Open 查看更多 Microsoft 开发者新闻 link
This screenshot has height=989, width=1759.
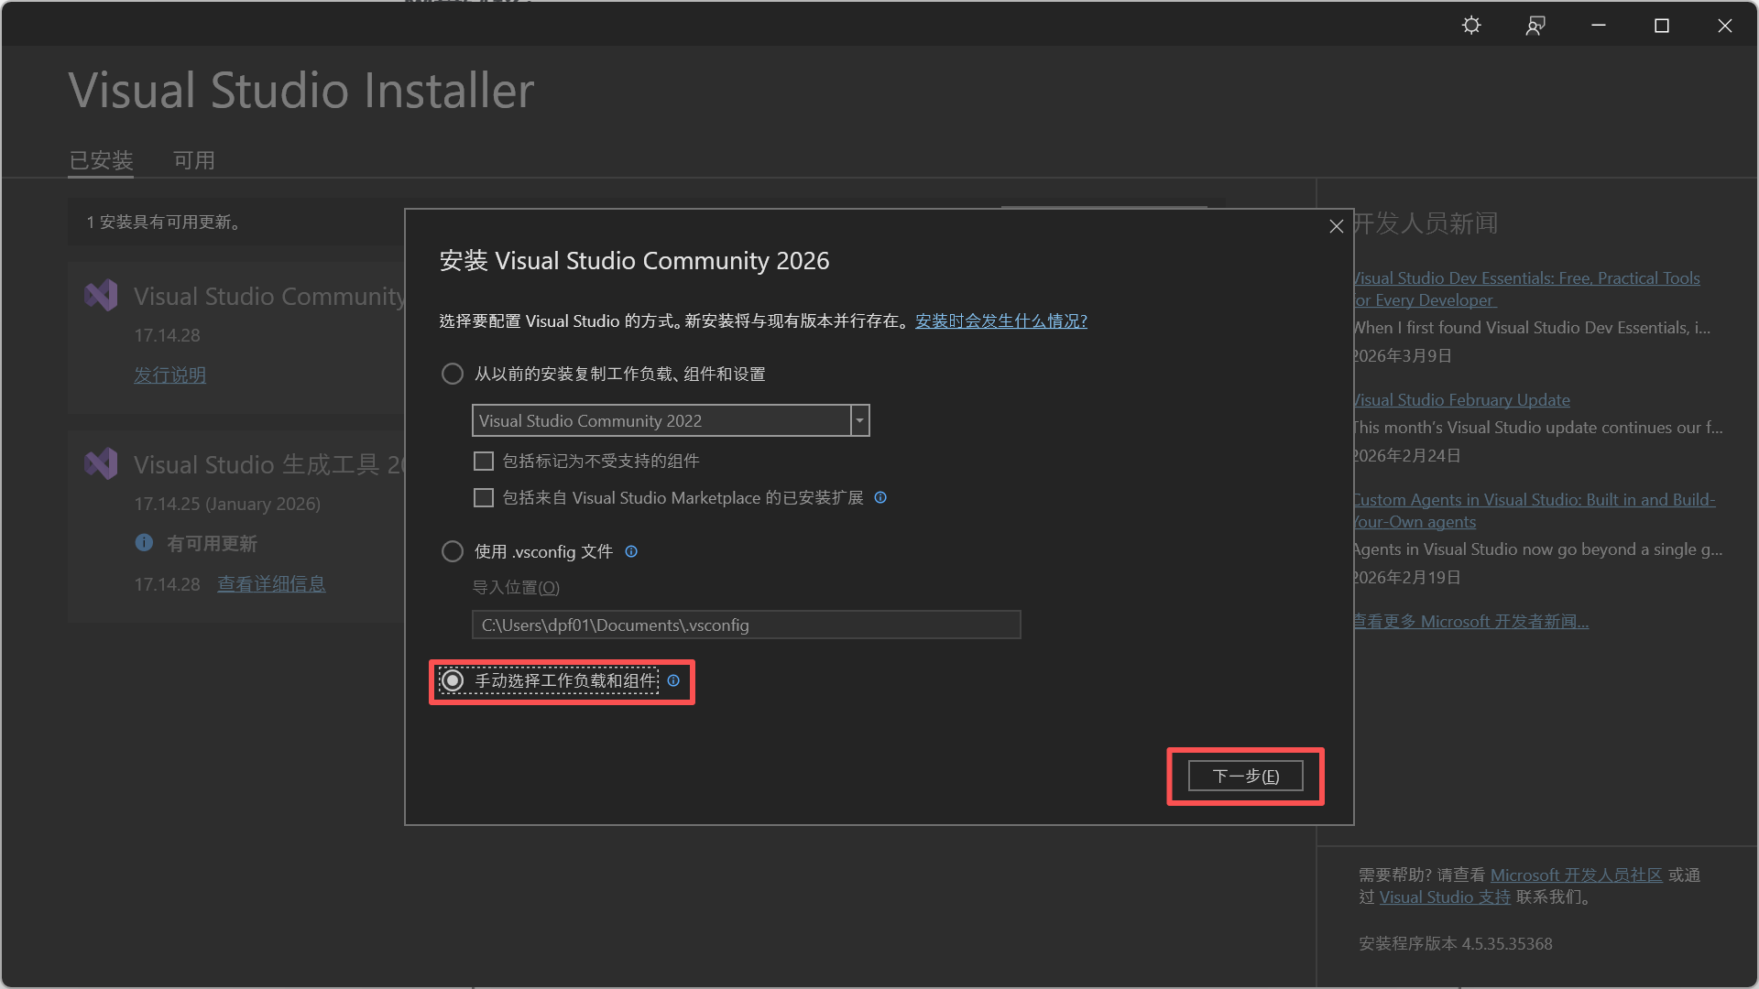pos(1471,621)
